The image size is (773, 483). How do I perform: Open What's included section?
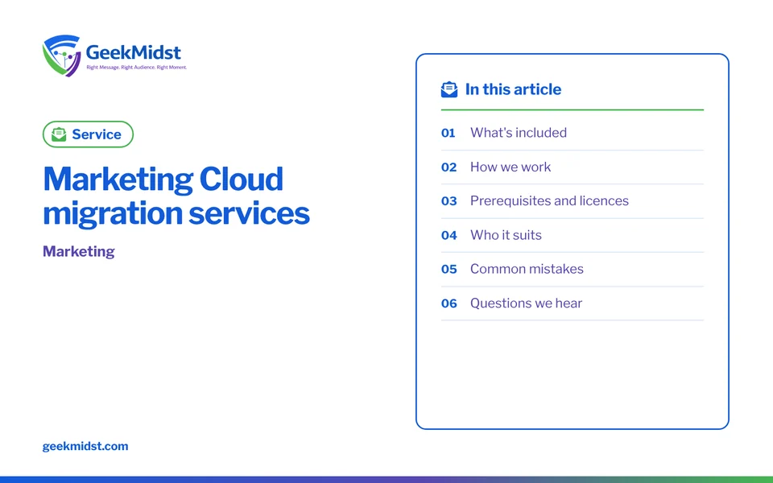click(x=518, y=133)
